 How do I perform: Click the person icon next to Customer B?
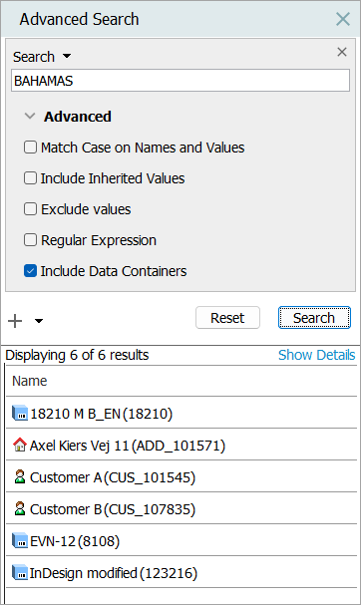pos(20,508)
